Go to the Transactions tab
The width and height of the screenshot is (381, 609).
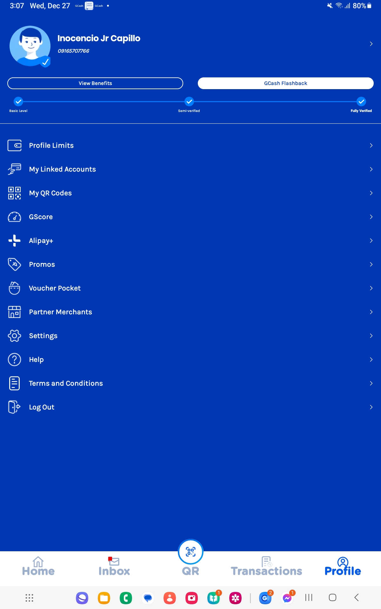266,566
